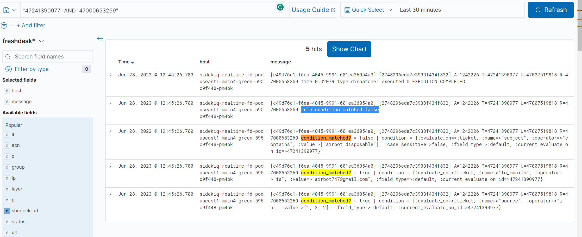Click the type icon beside layer field
Screen dimensions: 582x237
click(7, 189)
